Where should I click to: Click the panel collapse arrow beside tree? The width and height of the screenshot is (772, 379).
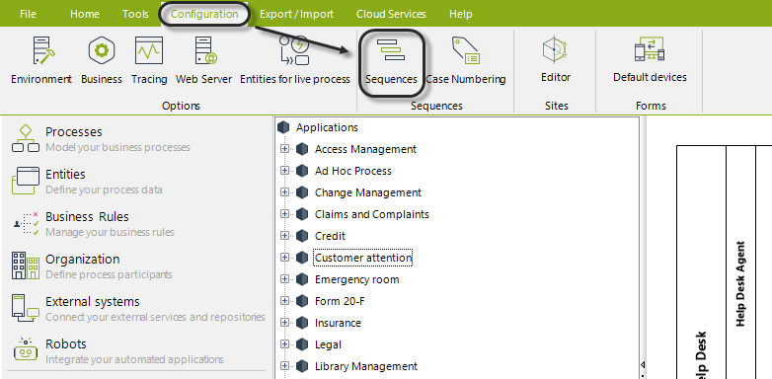click(643, 365)
